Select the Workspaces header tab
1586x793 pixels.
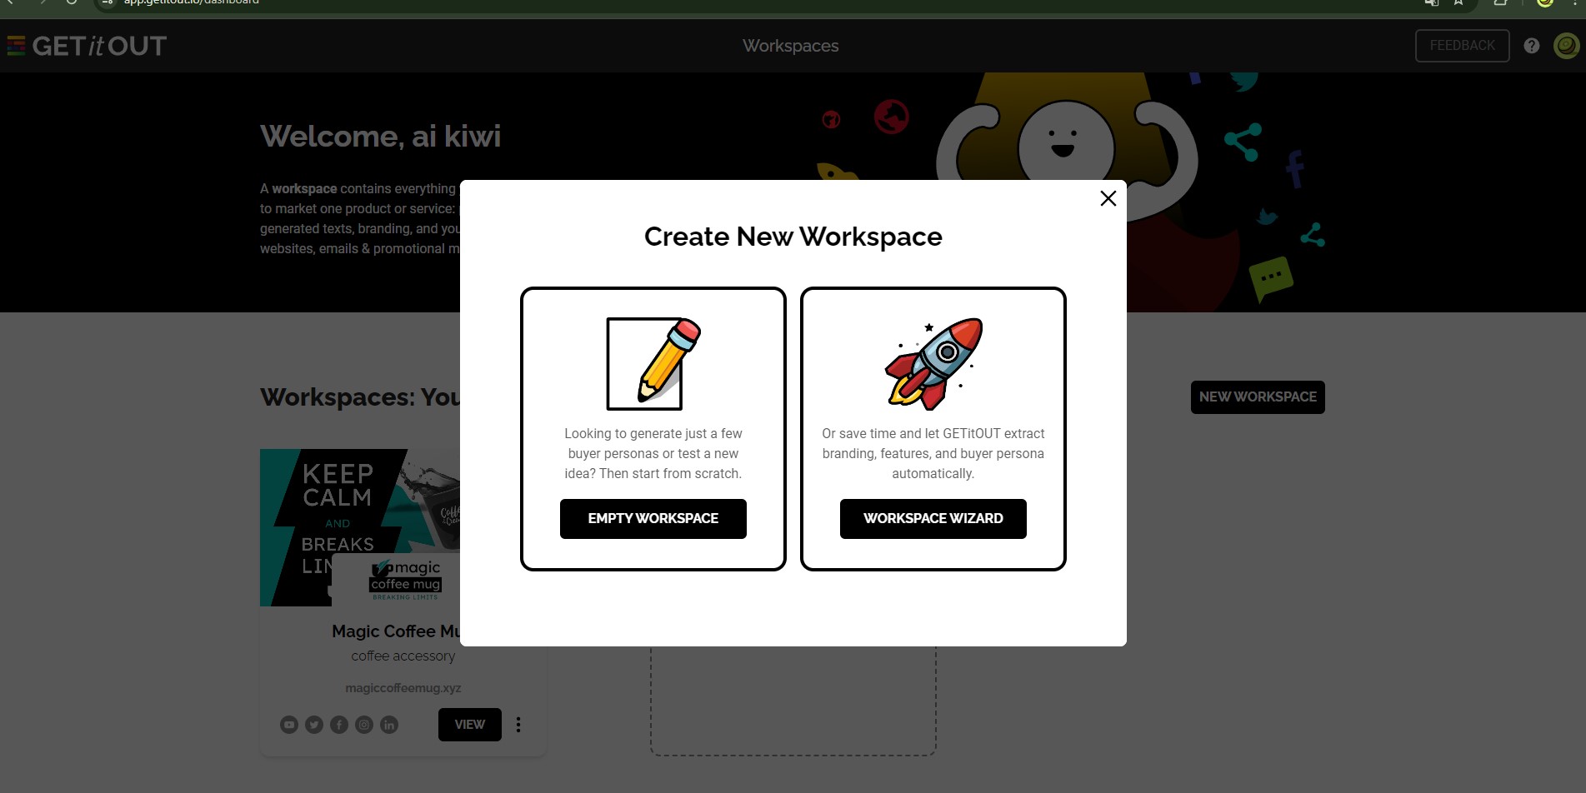point(791,46)
